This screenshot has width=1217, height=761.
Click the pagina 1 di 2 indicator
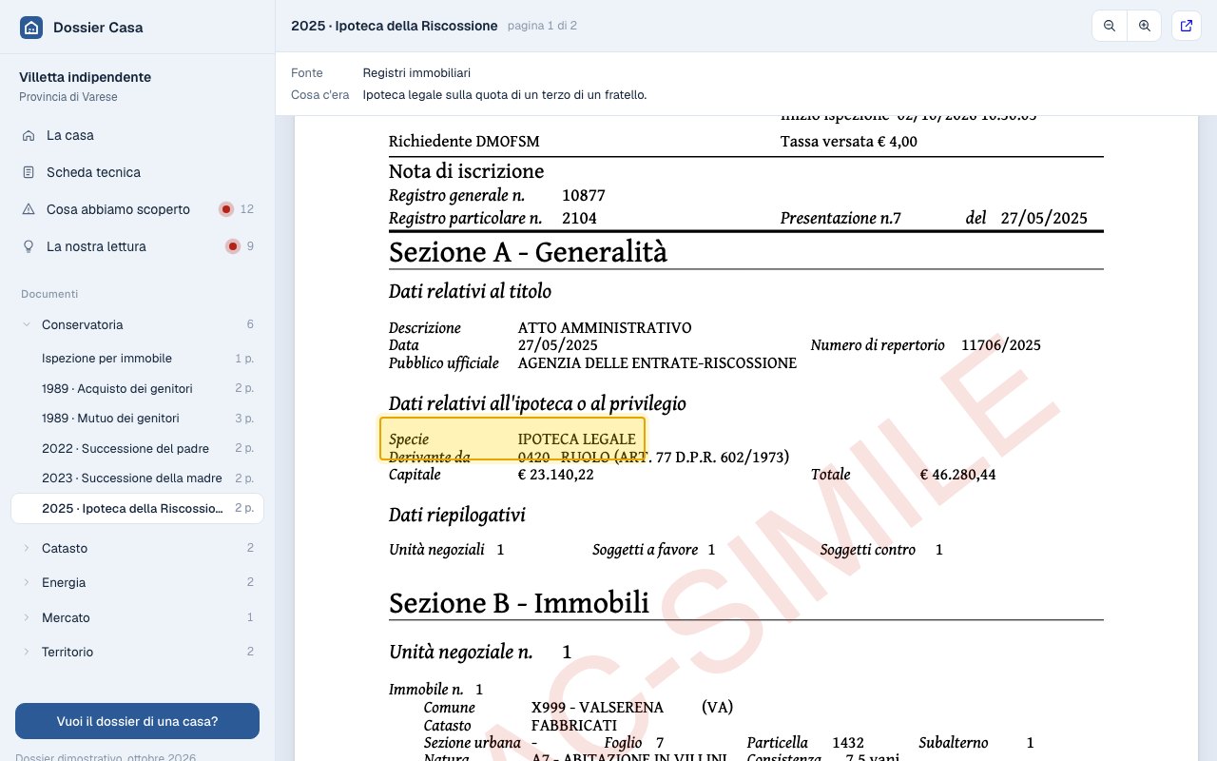coord(542,26)
